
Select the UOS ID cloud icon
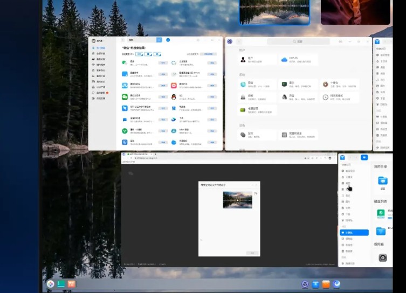[284, 60]
